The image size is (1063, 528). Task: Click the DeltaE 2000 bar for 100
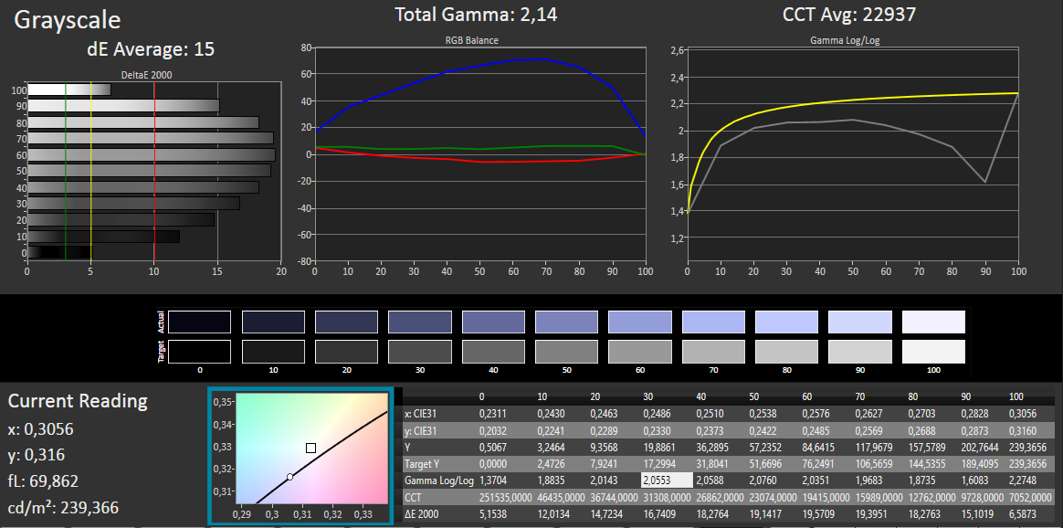pyautogui.click(x=69, y=90)
